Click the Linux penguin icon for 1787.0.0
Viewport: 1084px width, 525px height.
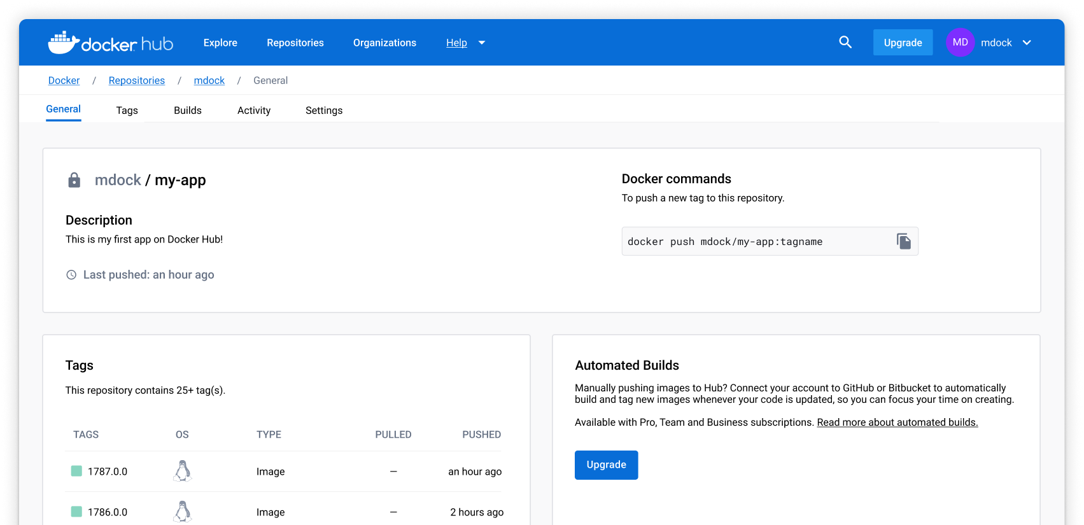point(183,471)
